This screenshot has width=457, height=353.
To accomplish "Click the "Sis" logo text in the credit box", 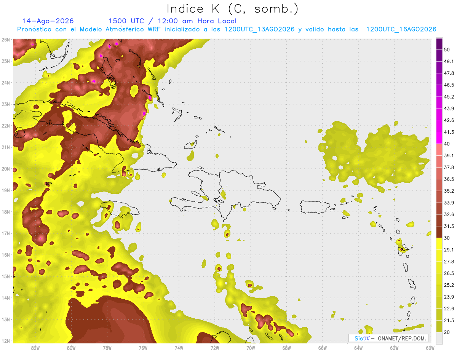I will 358,338.
